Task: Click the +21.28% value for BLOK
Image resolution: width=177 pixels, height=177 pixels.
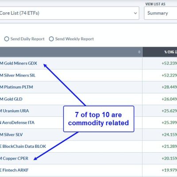Action: (169, 146)
